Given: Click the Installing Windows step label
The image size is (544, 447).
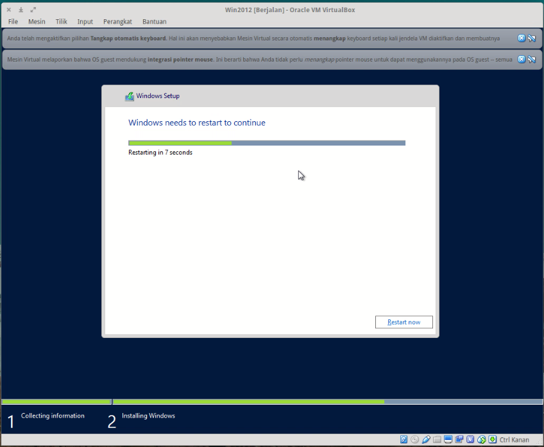Looking at the screenshot, I should coord(148,416).
